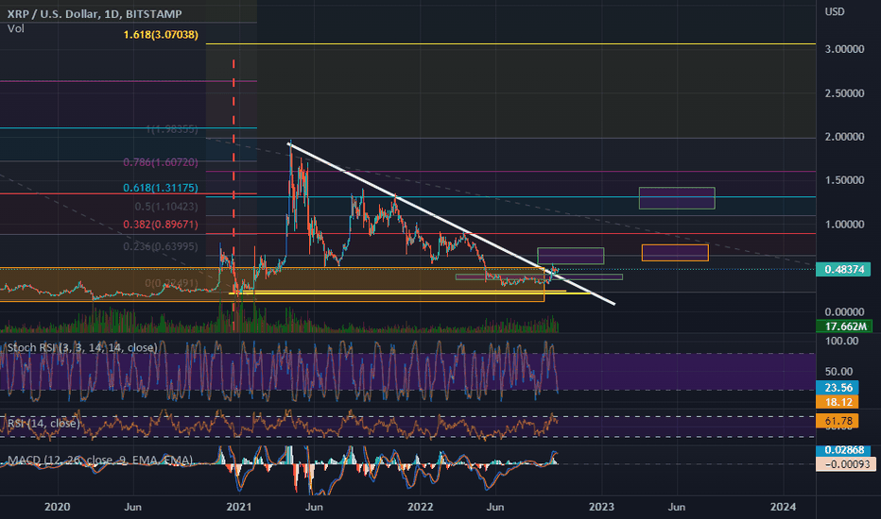Click the 0.48374 current price tag
Image resolution: width=881 pixels, height=519 pixels.
[844, 269]
